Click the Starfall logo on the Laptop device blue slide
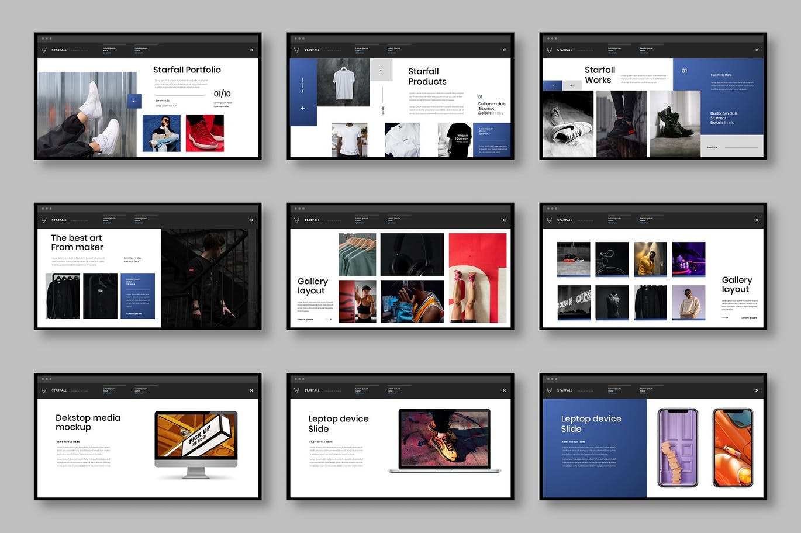This screenshot has width=801, height=533. [x=549, y=390]
